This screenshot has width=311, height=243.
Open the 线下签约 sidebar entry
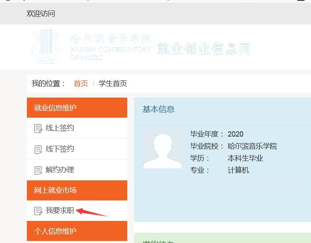60,149
